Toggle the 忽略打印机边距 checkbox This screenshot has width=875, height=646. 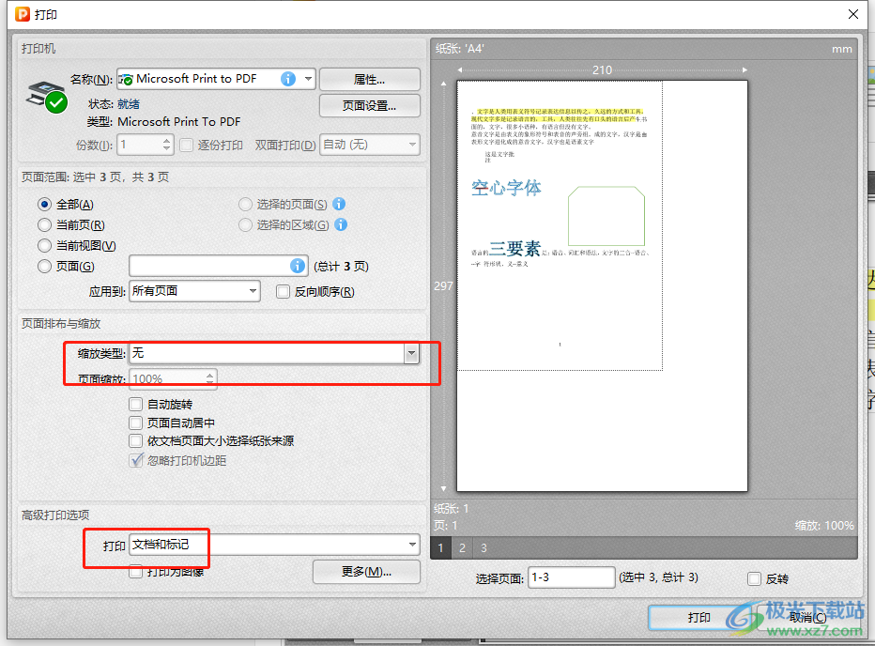click(x=135, y=460)
